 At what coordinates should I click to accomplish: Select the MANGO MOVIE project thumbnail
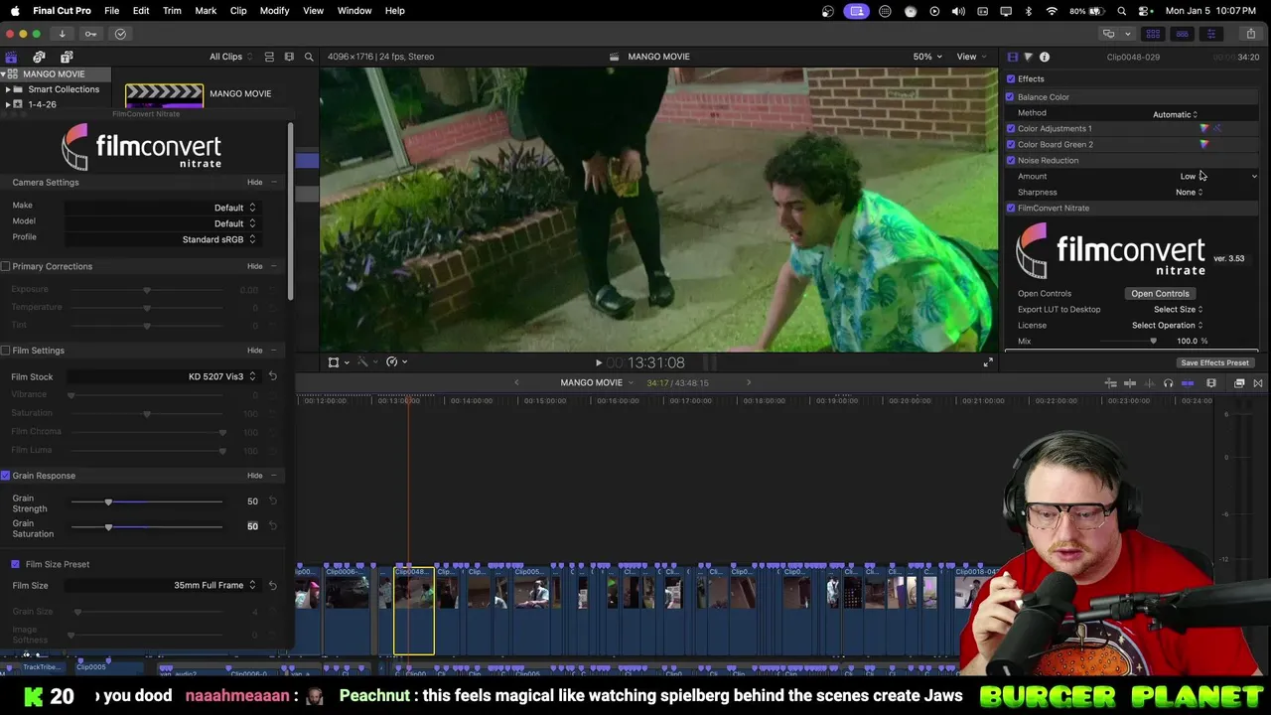pos(164,95)
